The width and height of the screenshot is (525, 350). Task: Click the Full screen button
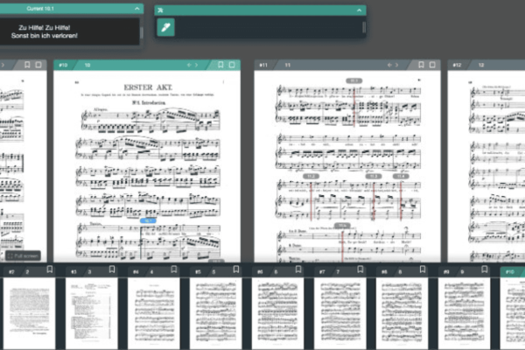click(23, 255)
